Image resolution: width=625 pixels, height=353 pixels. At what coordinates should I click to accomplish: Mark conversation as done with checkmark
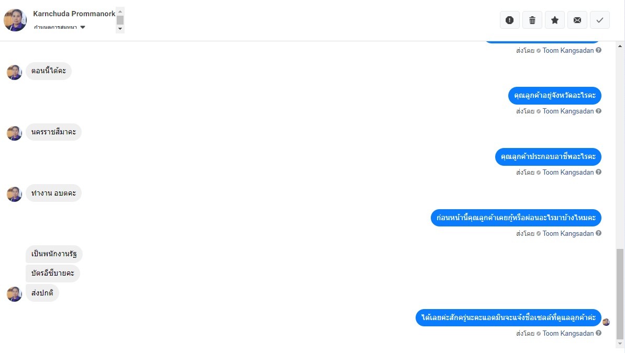600,20
